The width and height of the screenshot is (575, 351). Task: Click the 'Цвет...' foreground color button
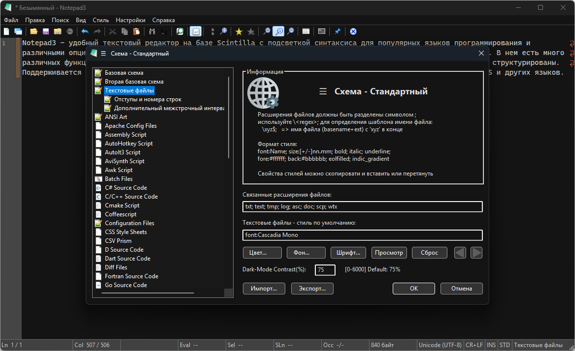tap(262, 253)
